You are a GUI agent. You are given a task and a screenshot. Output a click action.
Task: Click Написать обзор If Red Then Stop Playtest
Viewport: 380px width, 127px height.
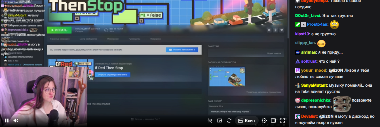coord(230,112)
